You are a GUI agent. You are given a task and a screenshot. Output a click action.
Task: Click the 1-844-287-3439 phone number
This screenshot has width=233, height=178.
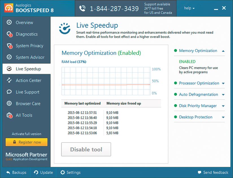coord(114,9)
